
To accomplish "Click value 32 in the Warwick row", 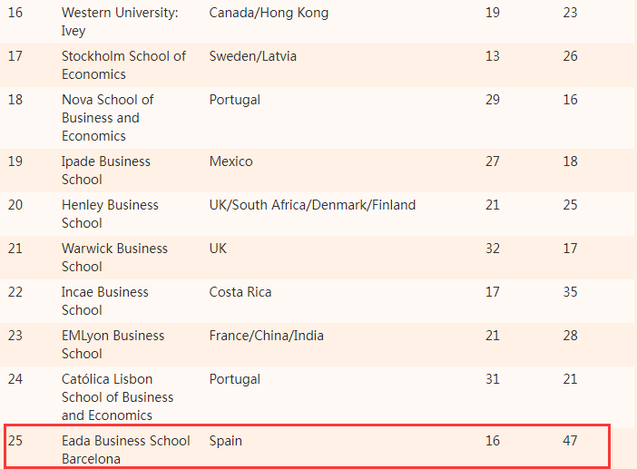I will [493, 248].
